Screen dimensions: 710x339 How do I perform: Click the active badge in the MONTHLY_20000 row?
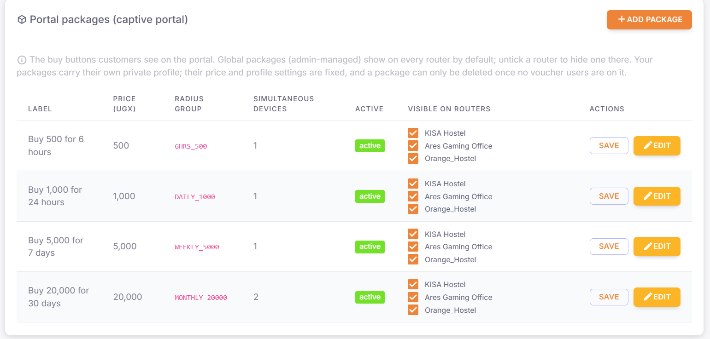370,297
